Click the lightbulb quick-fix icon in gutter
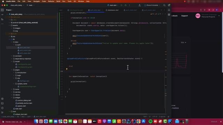223x125 pixels. click(x=67, y=69)
